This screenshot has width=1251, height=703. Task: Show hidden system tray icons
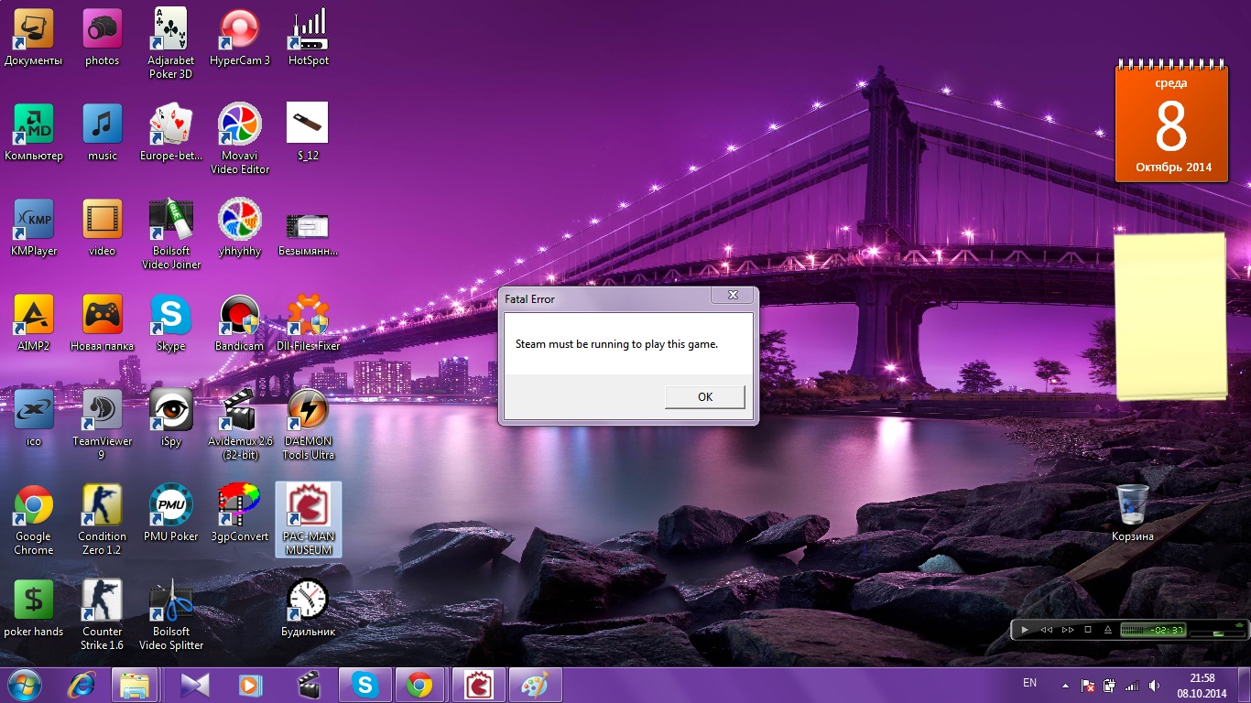tap(1065, 685)
